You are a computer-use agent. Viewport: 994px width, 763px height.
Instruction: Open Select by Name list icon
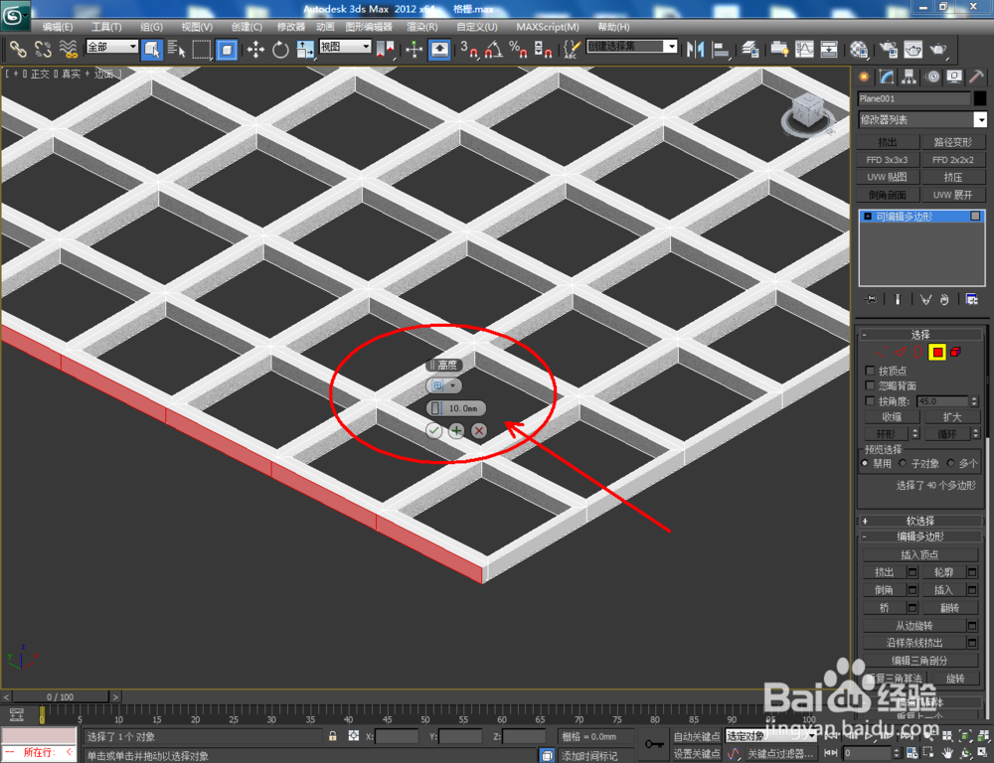[x=176, y=49]
